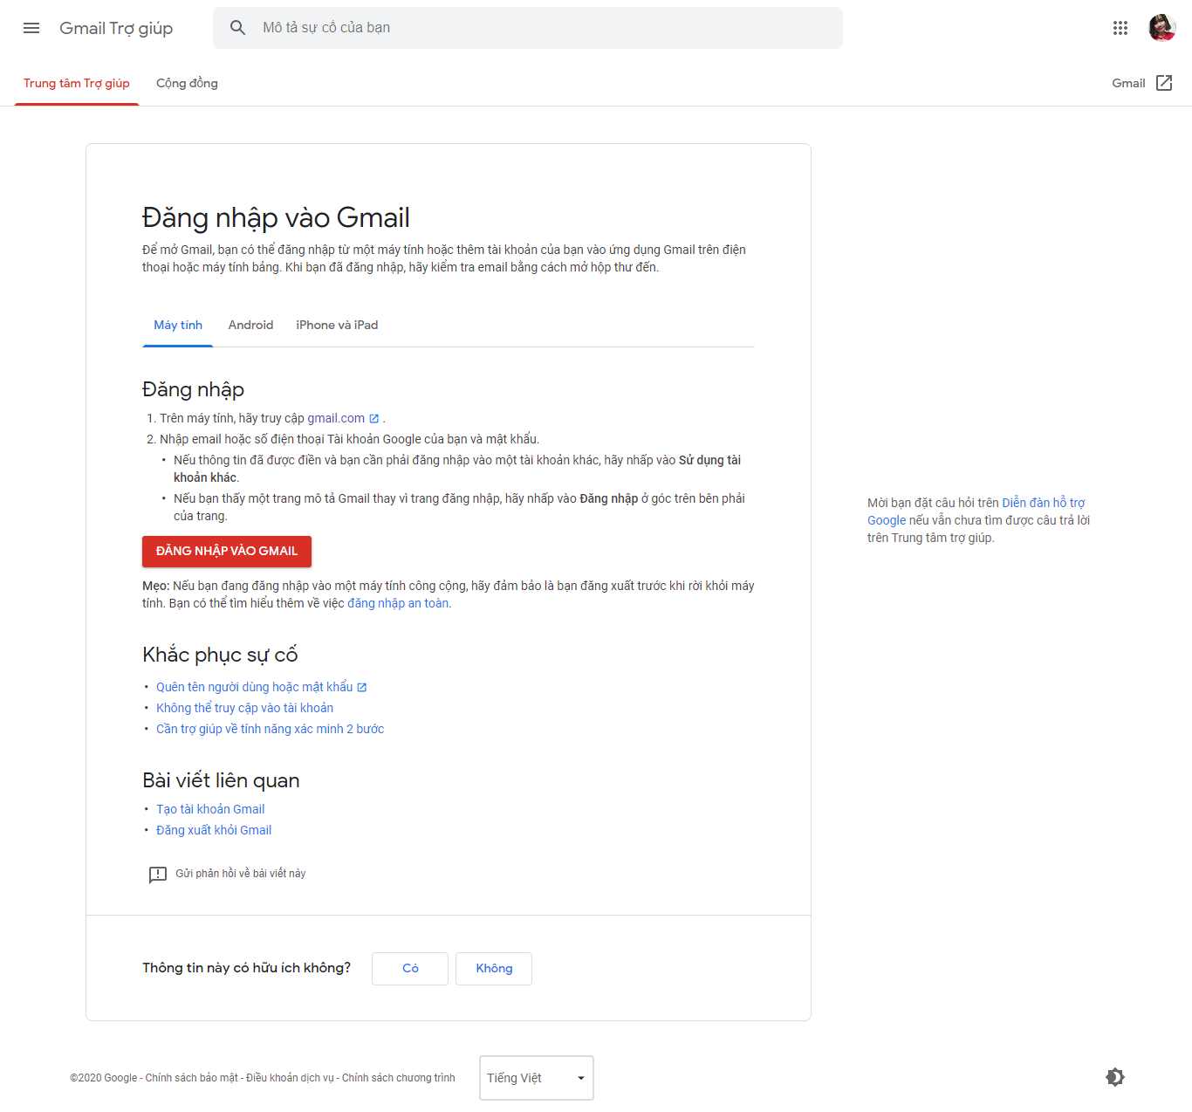Click 'Không' to mark article unhelpful
Image resolution: width=1192 pixels, height=1112 pixels.
(x=493, y=968)
